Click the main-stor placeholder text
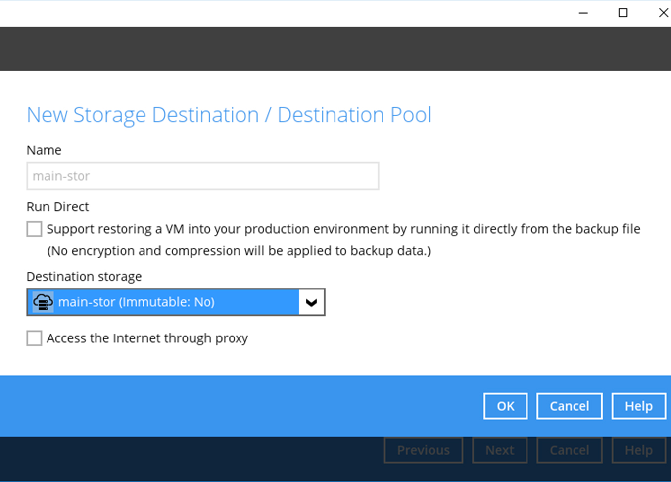Viewport: 671px width, 482px height. point(61,176)
